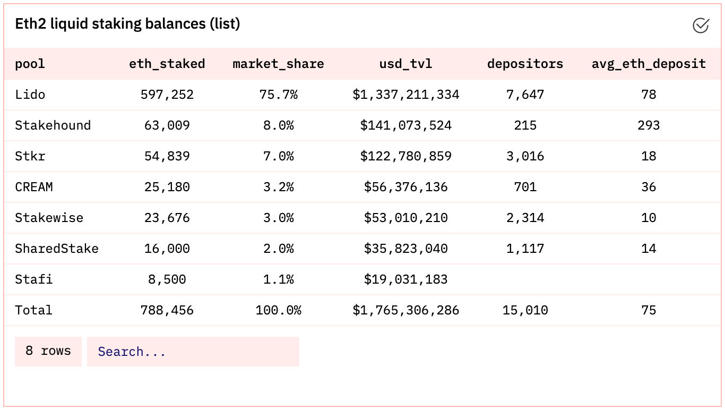Click depositors value 1,117
This screenshot has width=725, height=409.
[x=525, y=249]
